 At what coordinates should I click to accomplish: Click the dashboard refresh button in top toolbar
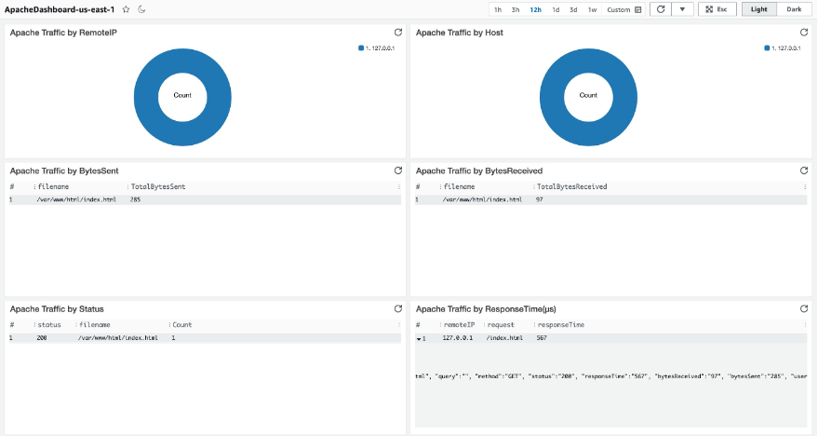pyautogui.click(x=661, y=9)
